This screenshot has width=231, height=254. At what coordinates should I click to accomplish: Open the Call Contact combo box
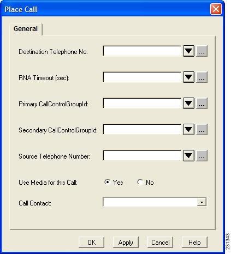[x=155, y=202]
